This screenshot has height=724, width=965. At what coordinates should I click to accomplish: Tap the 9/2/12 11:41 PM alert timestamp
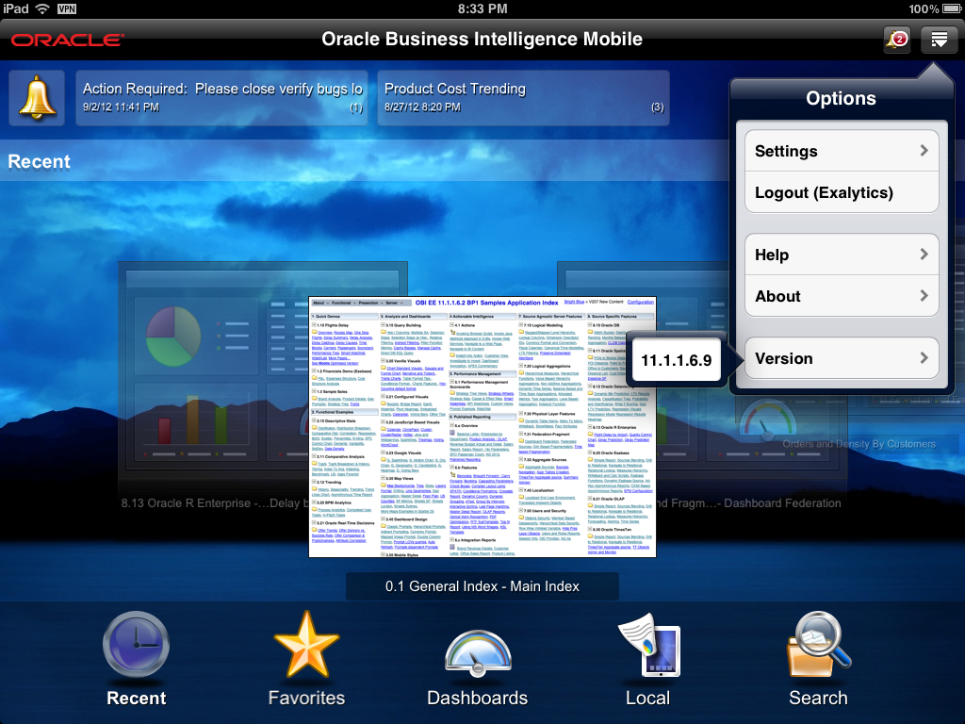[x=121, y=107]
